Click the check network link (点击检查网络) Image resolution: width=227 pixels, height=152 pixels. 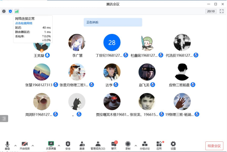tap(24, 23)
